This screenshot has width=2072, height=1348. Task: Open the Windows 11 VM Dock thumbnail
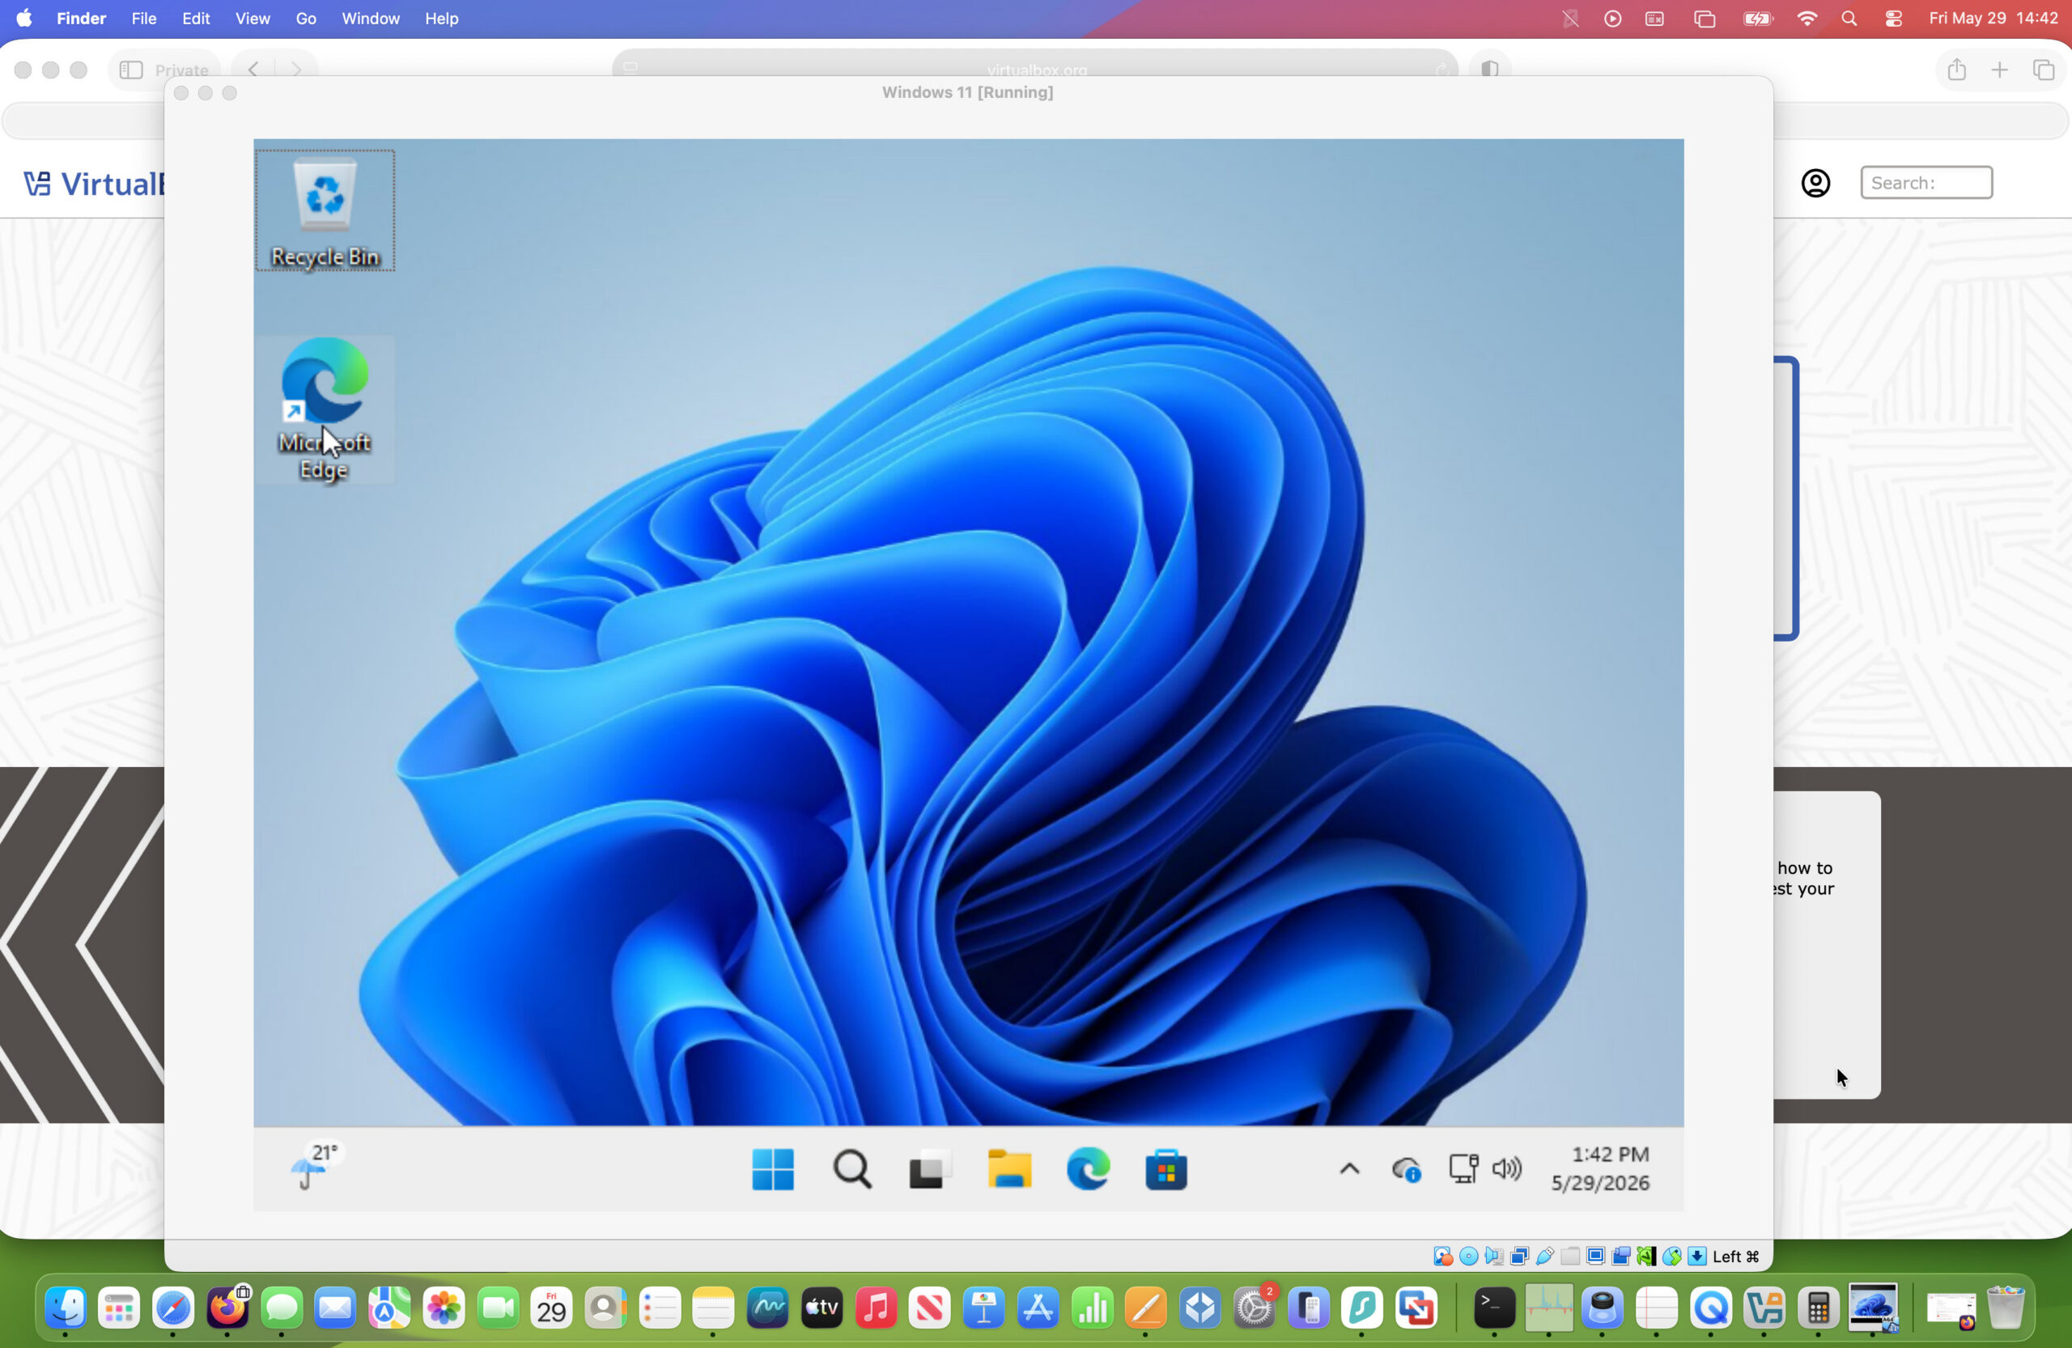pos(1873,1307)
